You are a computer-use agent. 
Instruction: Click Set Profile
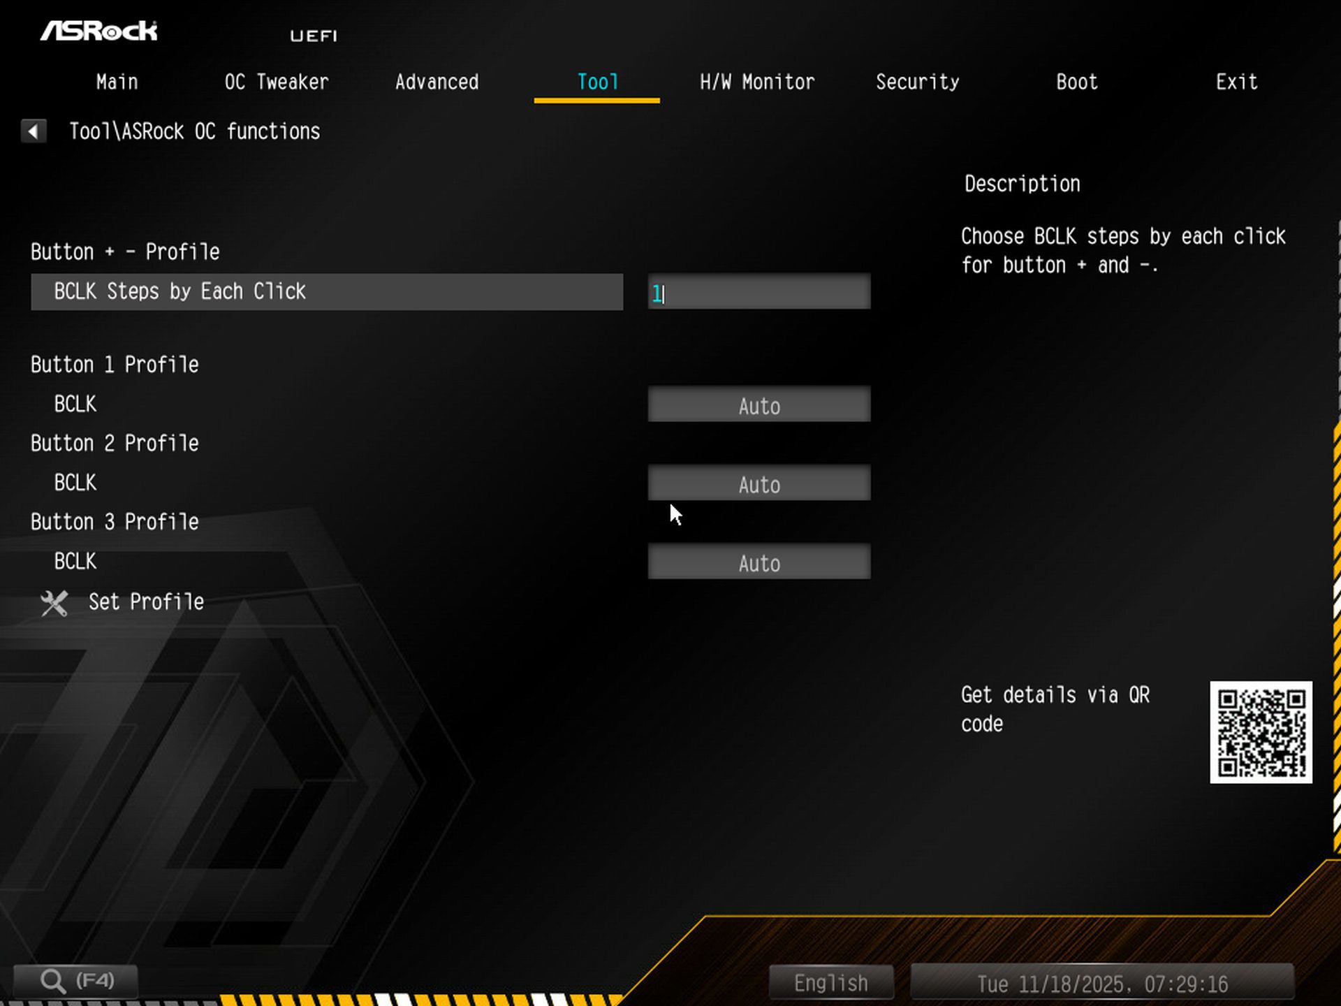click(146, 602)
